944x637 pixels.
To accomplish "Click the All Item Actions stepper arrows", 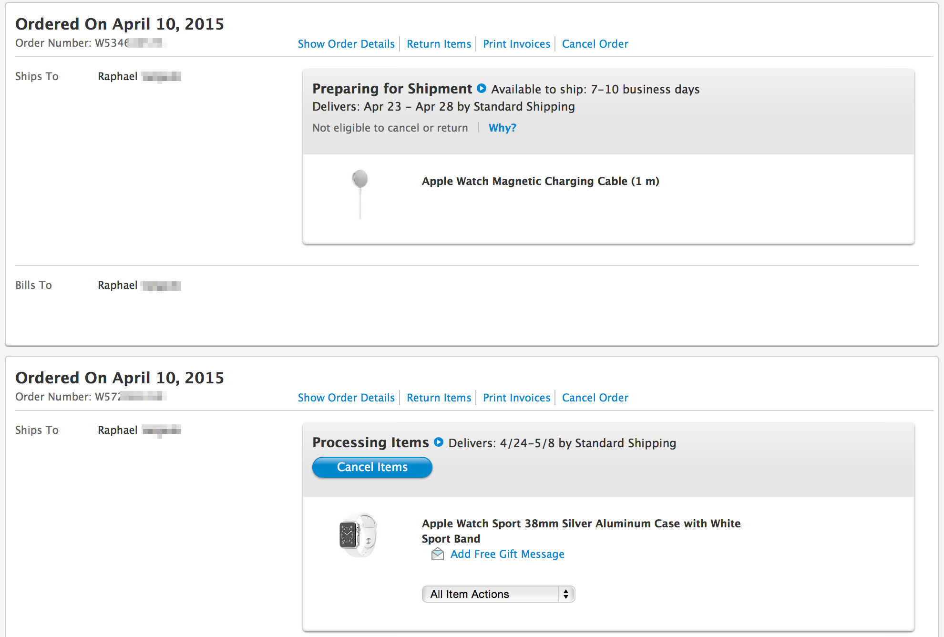I will pos(566,594).
